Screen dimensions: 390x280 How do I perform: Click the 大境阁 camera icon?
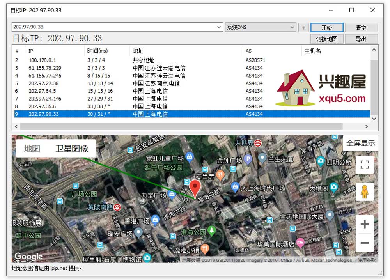[334, 186]
